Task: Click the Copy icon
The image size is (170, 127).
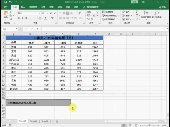Action: [11, 16]
